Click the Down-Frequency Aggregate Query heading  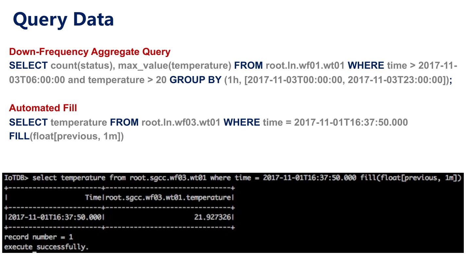[90, 52]
